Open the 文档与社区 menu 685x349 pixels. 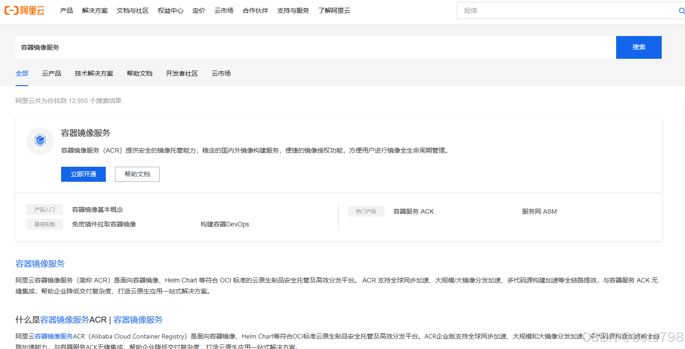coord(132,10)
